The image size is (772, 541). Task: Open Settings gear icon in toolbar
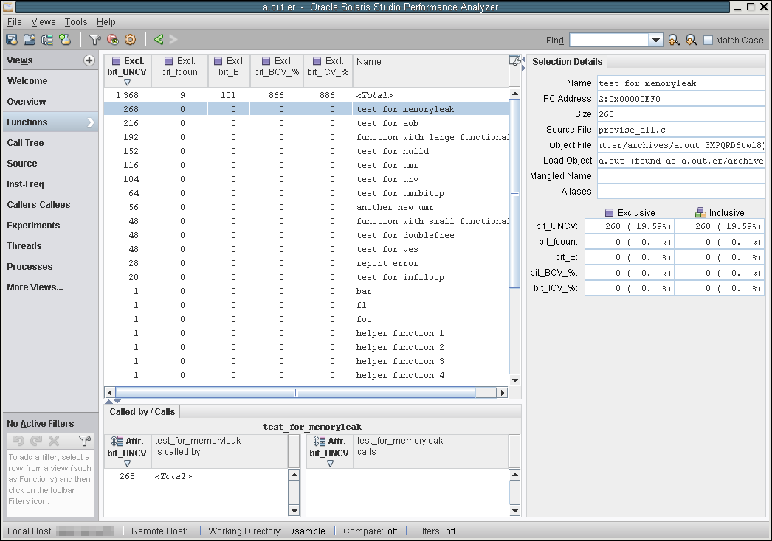(x=130, y=40)
